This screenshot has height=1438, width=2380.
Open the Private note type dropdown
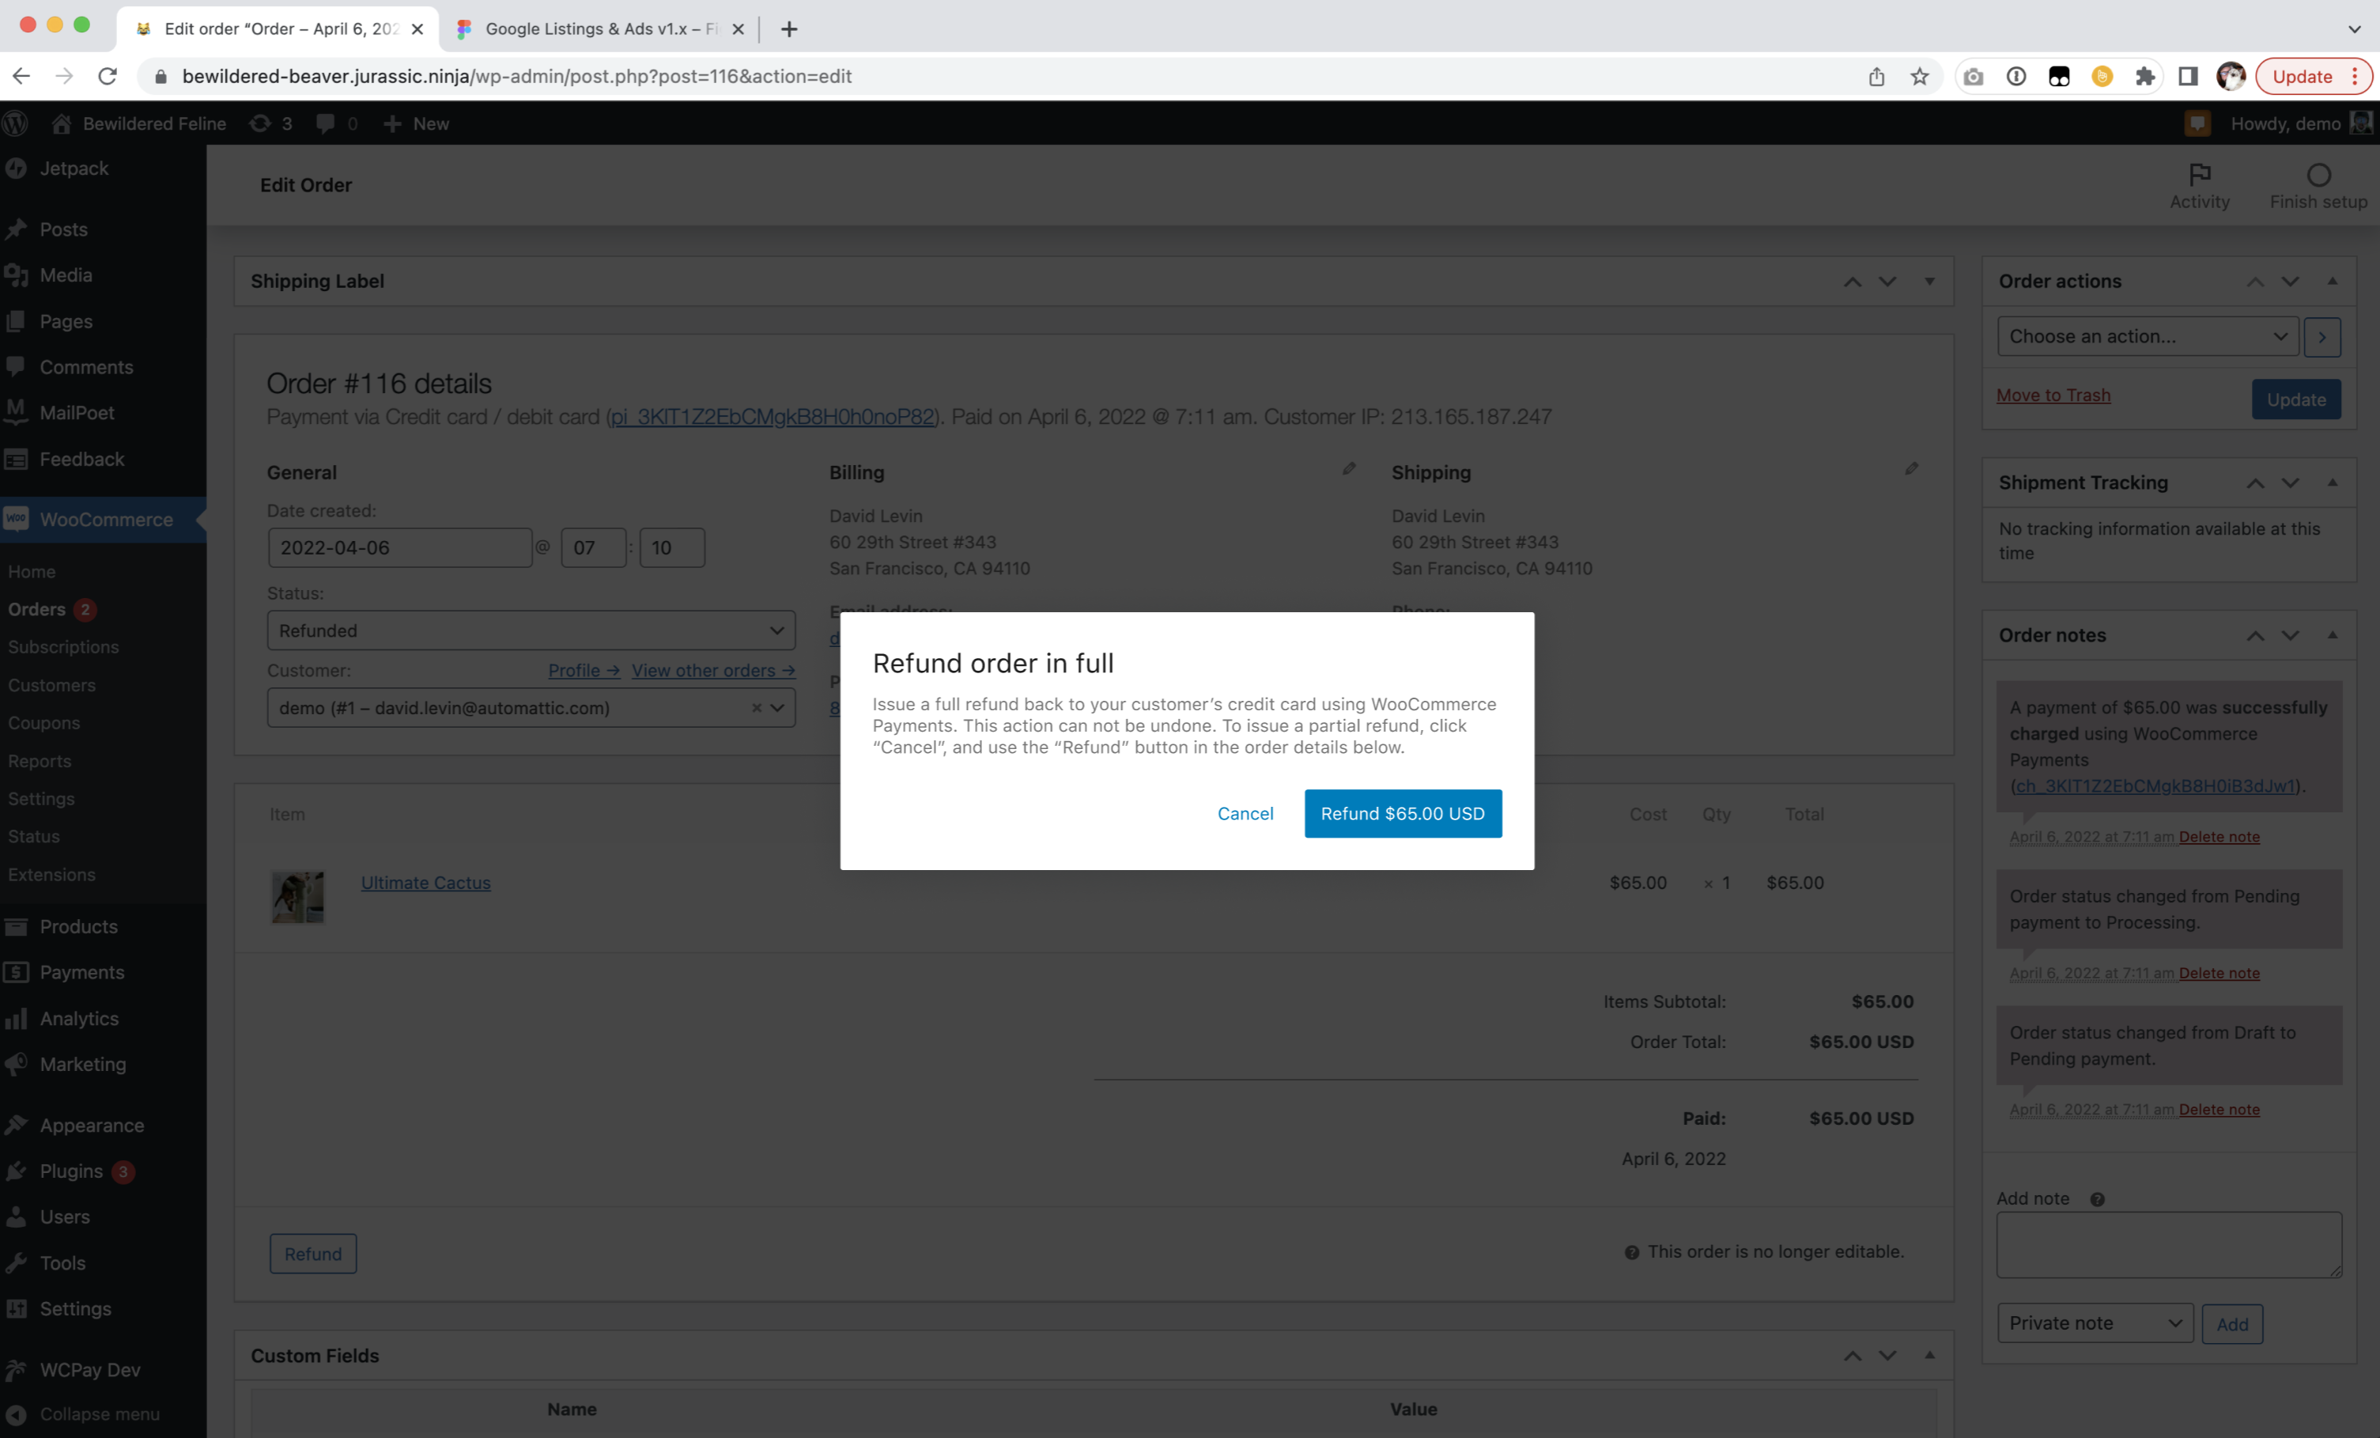tap(2093, 1323)
